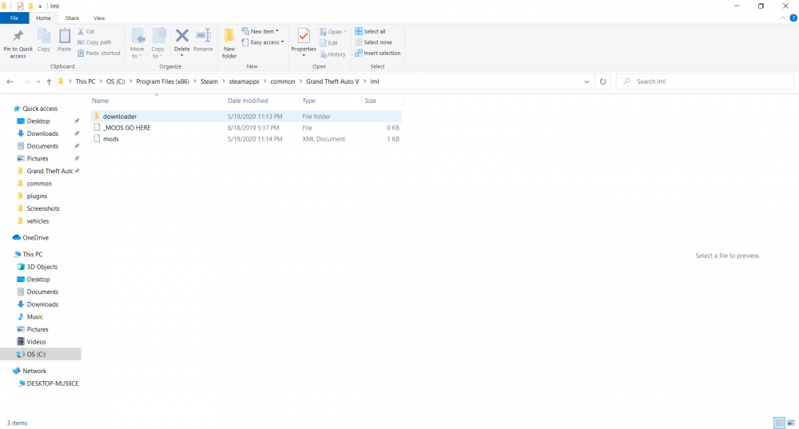Click the Search lml field
Screen dimensions: 799x429
(706, 81)
